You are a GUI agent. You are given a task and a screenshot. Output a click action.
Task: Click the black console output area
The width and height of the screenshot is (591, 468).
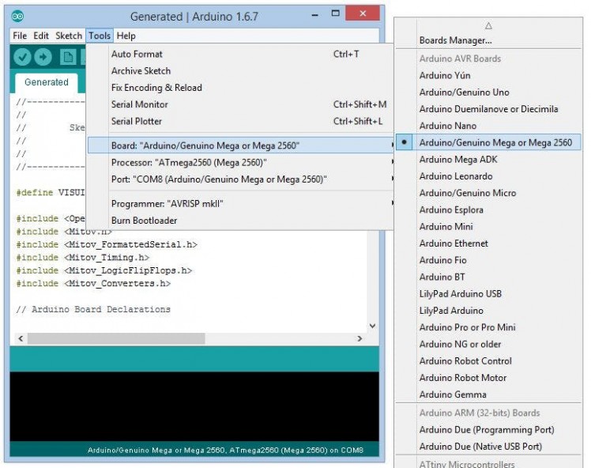pyautogui.click(x=194, y=406)
